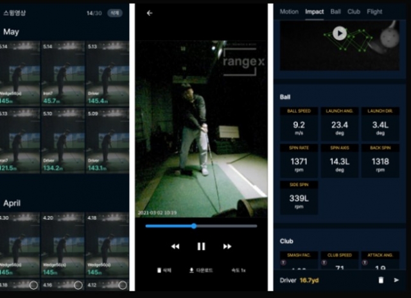This screenshot has width=411, height=298.
Task: Delete the Driver 16.7yd shot via trash icon
Action: point(381,280)
